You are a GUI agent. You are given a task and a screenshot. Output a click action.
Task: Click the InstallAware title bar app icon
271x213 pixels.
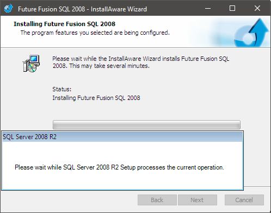click(9, 9)
